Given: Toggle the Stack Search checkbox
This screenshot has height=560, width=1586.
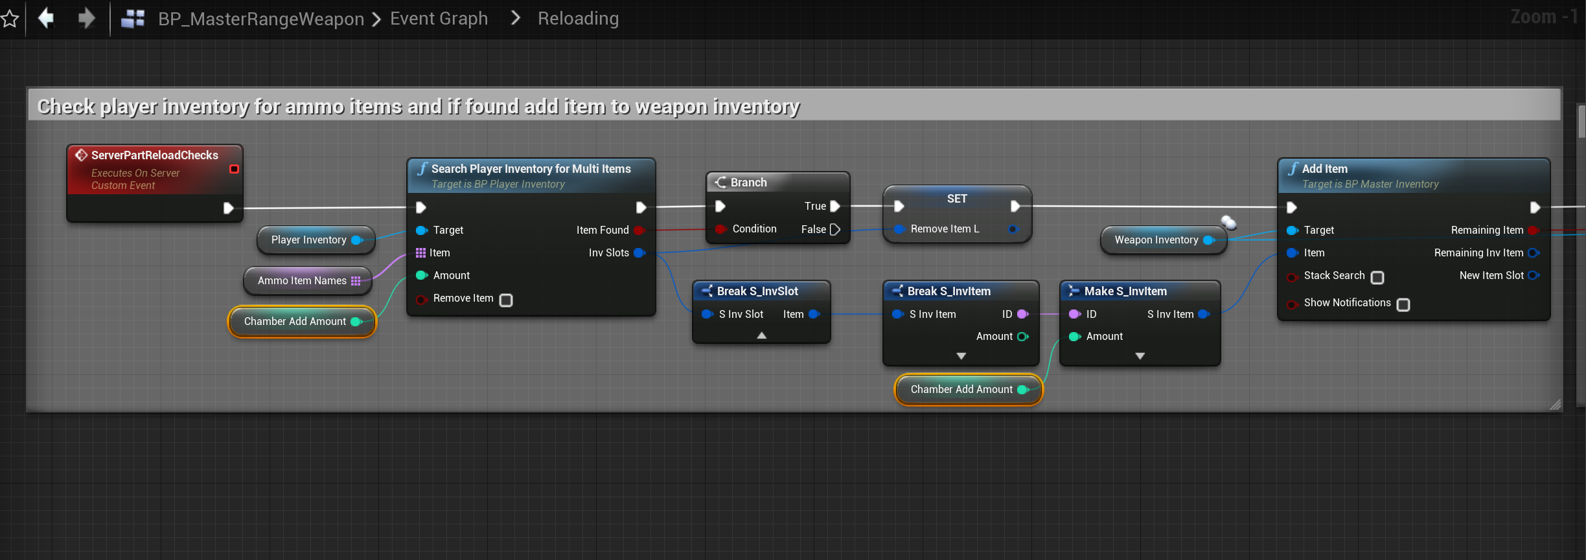Looking at the screenshot, I should [x=1377, y=277].
